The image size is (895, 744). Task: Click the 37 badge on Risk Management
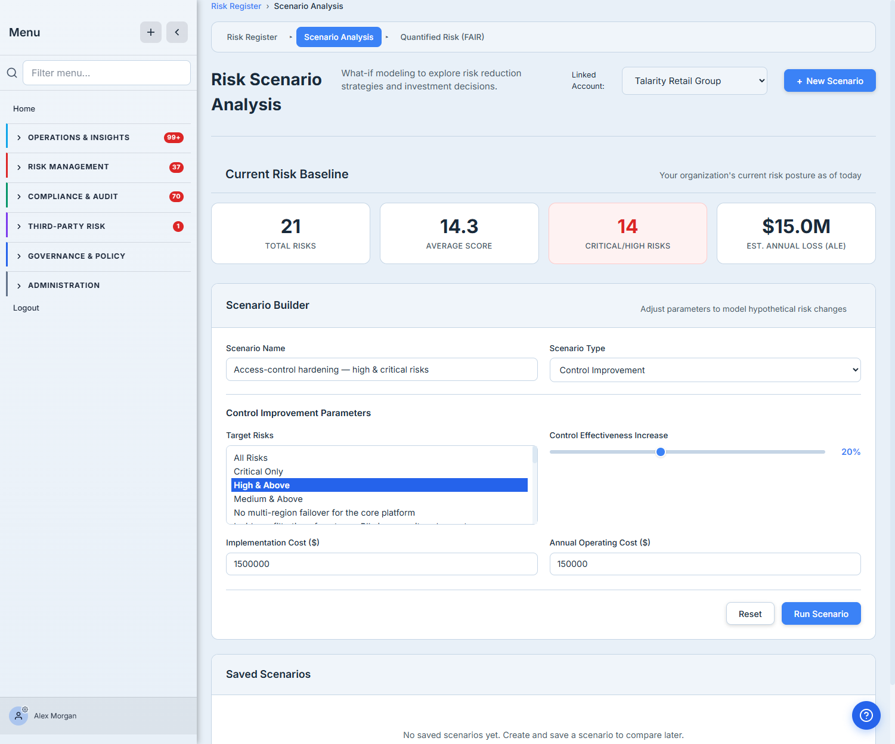point(176,168)
